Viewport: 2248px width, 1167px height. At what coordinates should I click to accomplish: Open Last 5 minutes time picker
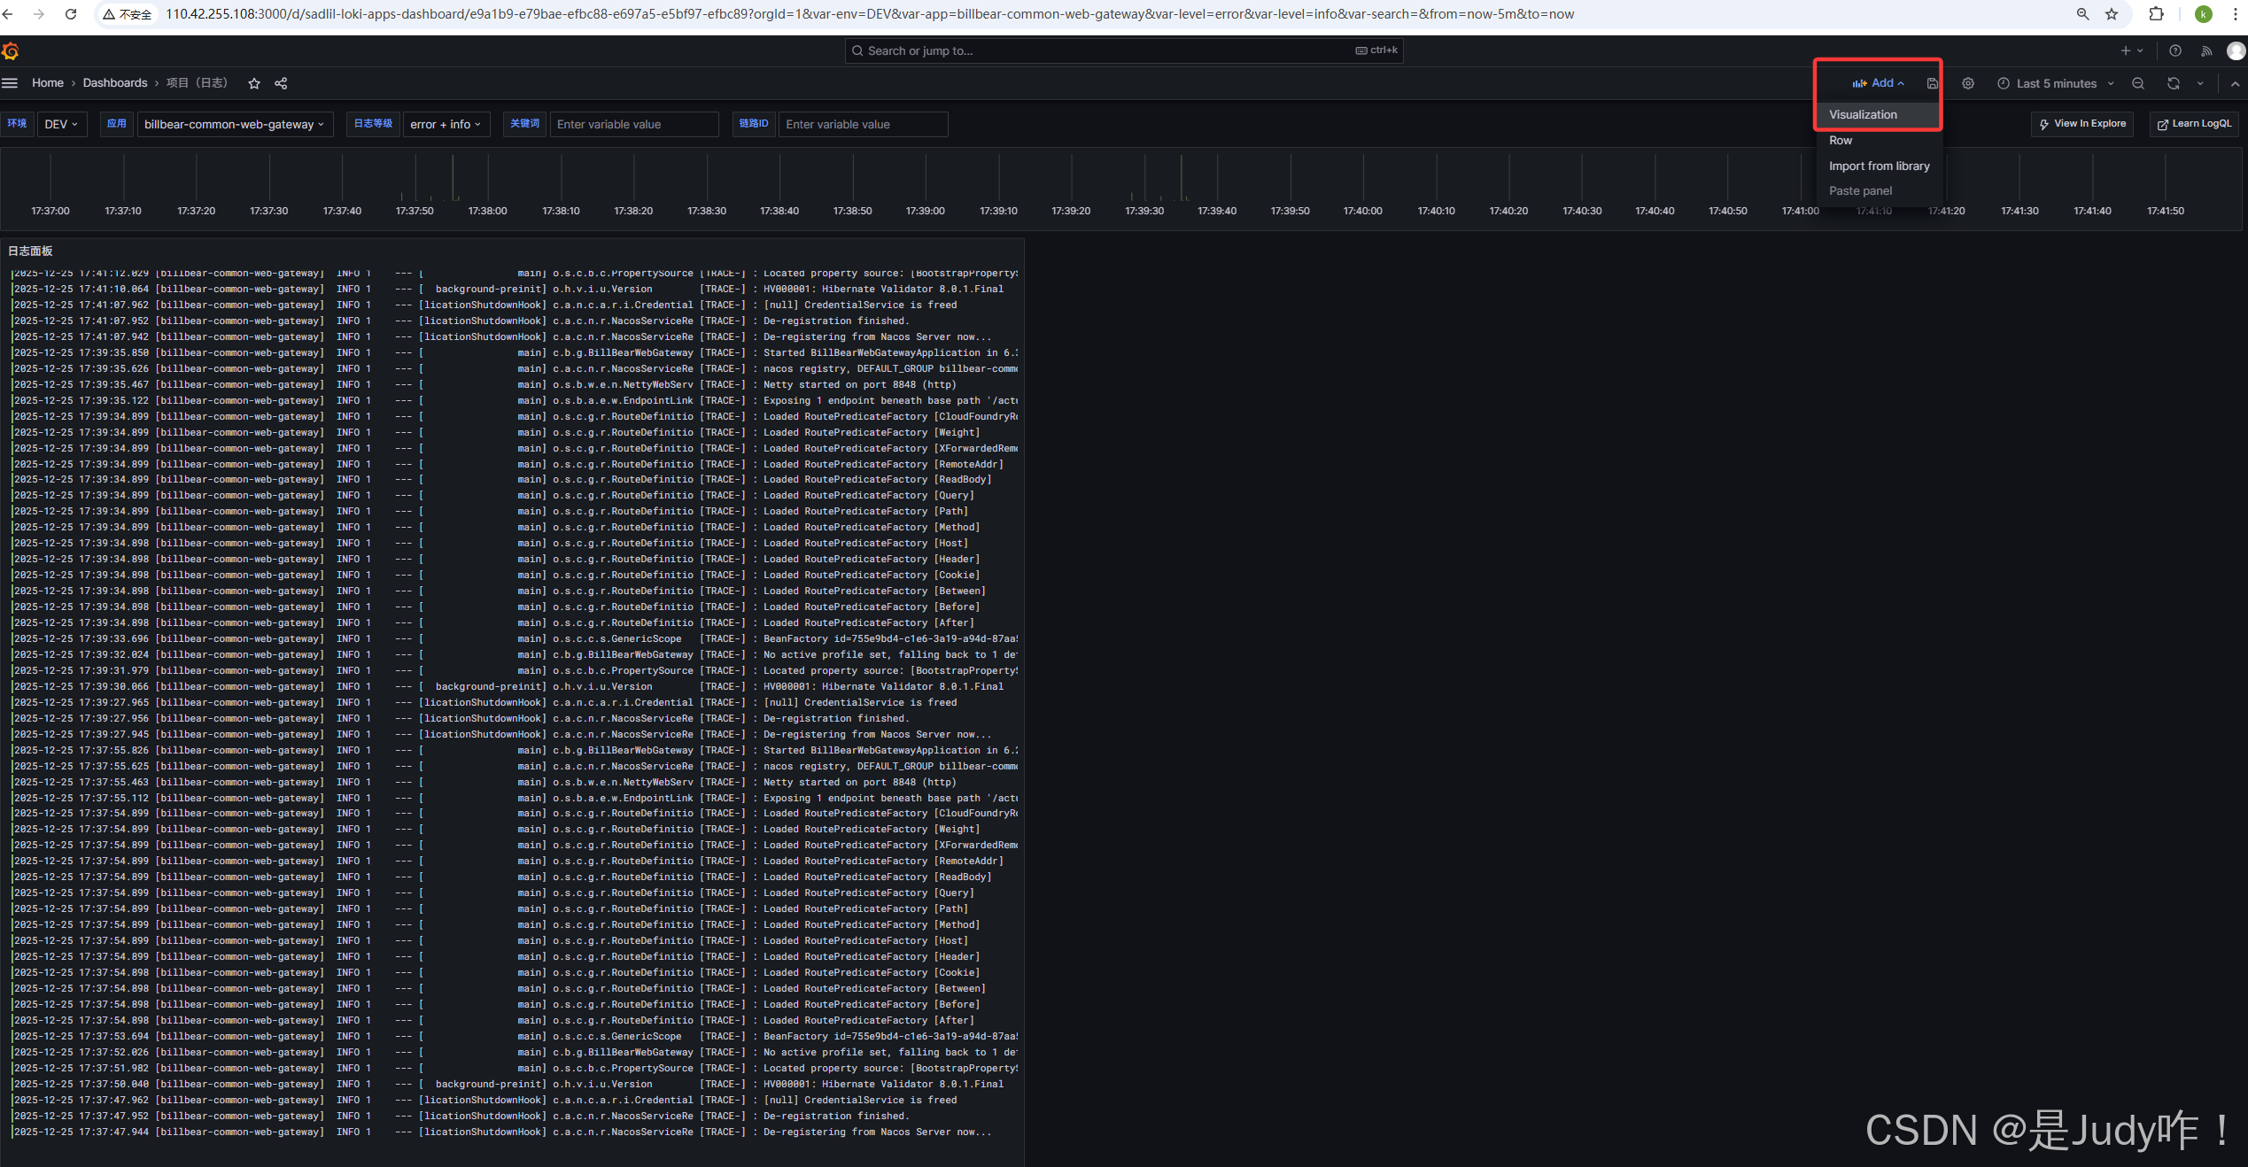coord(2056,83)
